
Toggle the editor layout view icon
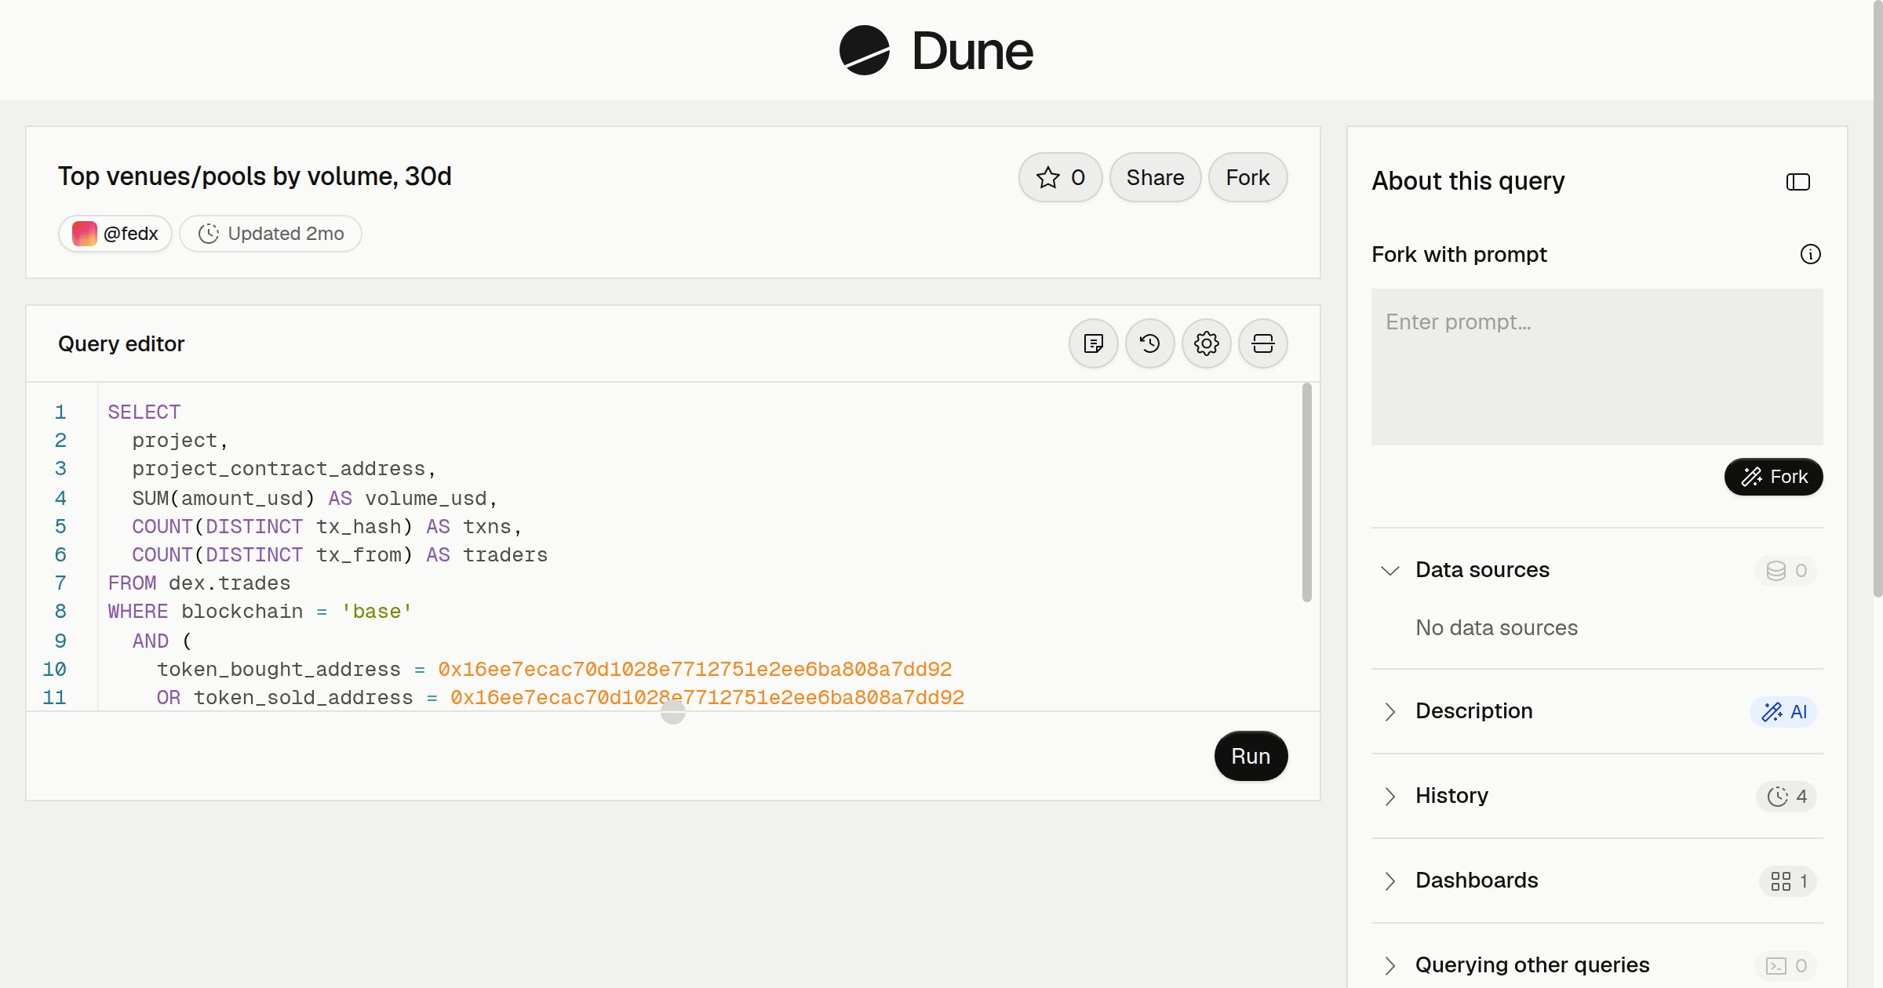tap(1262, 343)
